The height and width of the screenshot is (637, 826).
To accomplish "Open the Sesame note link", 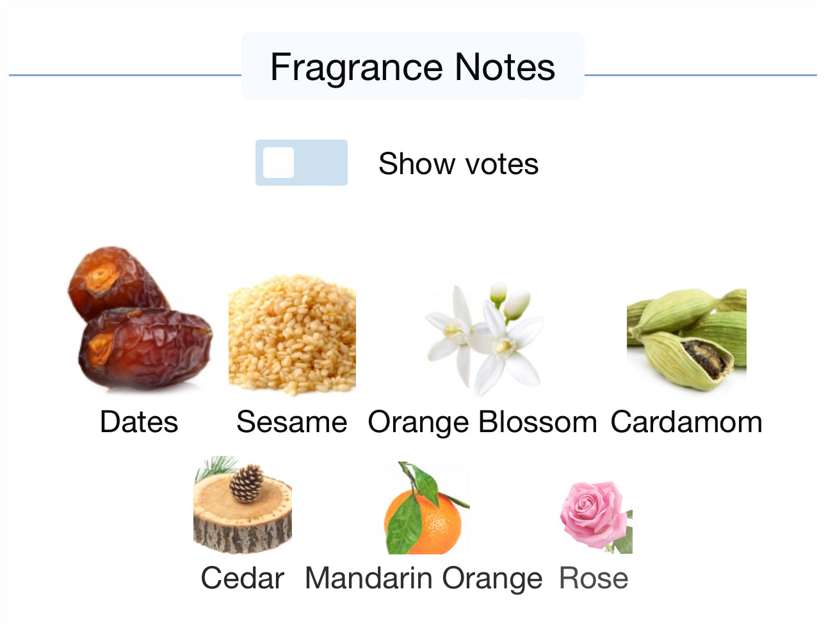I will (292, 423).
